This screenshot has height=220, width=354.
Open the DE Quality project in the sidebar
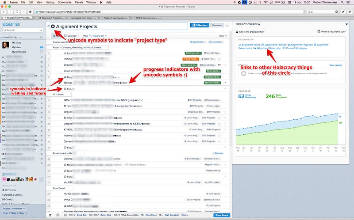pos(7,200)
